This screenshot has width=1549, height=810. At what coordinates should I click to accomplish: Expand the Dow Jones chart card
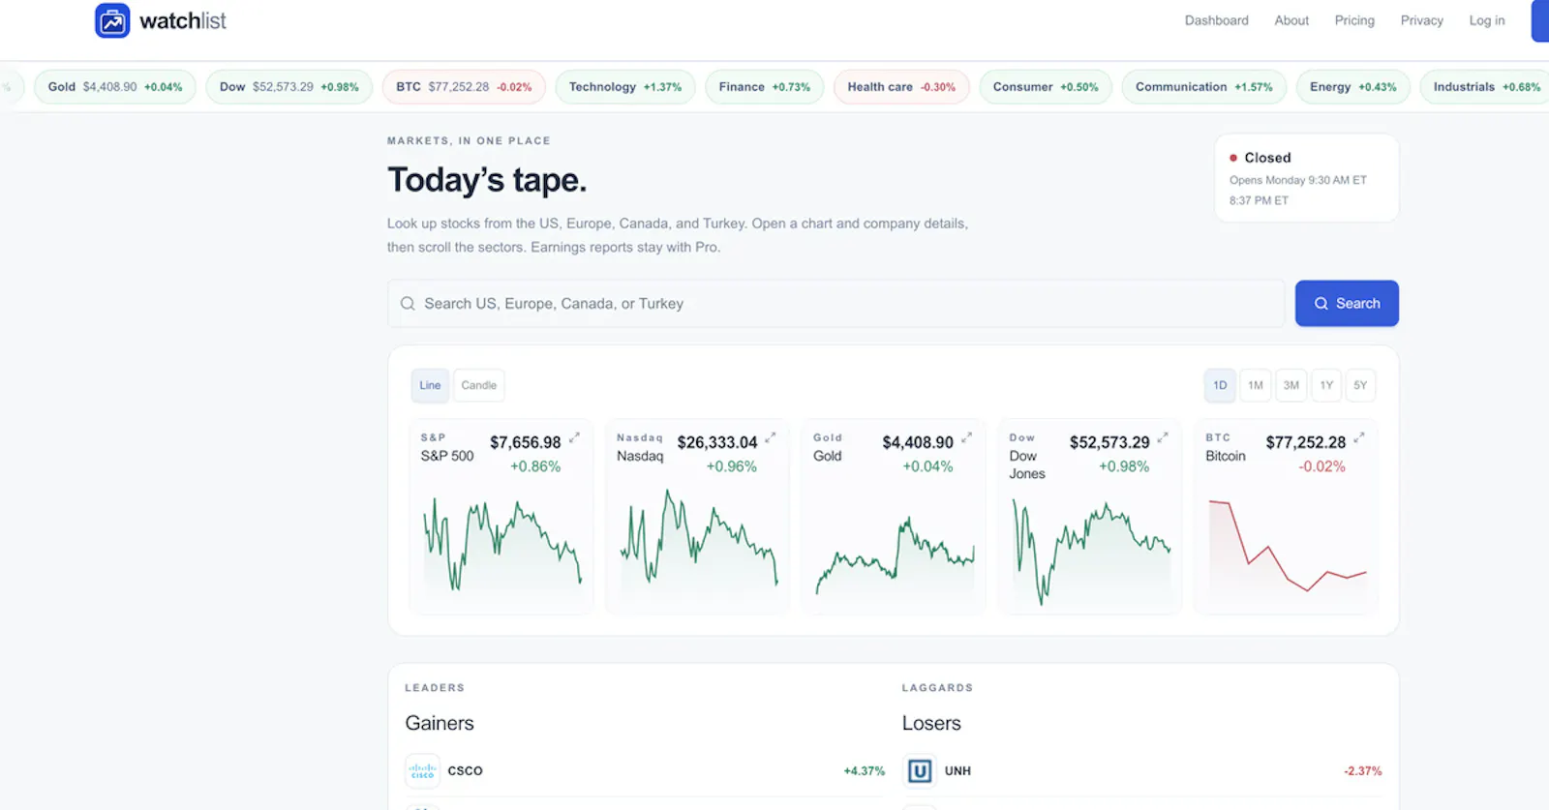tap(1163, 437)
